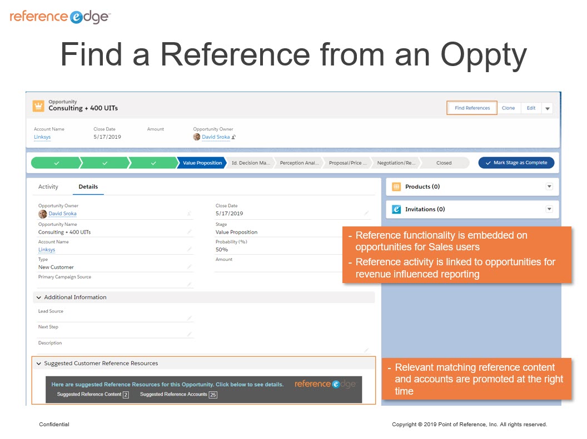Click David Sroka's avatar in header
587x439 pixels.
(x=197, y=137)
